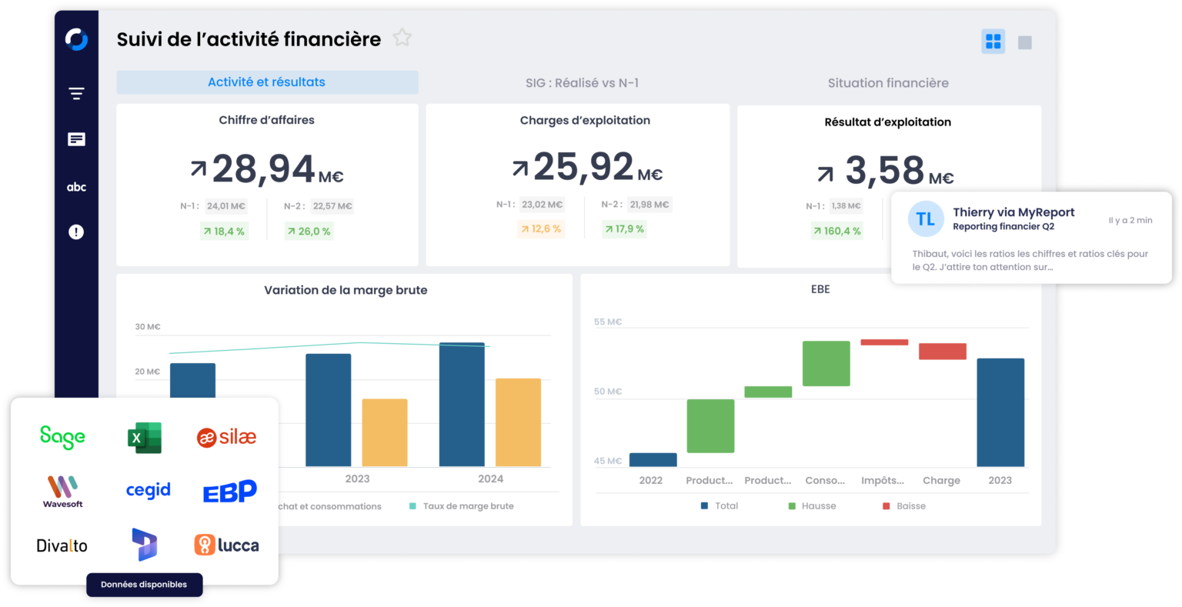Screen dimensions: 1182x607
Task: Click the Lucca integration icon
Action: (x=227, y=545)
